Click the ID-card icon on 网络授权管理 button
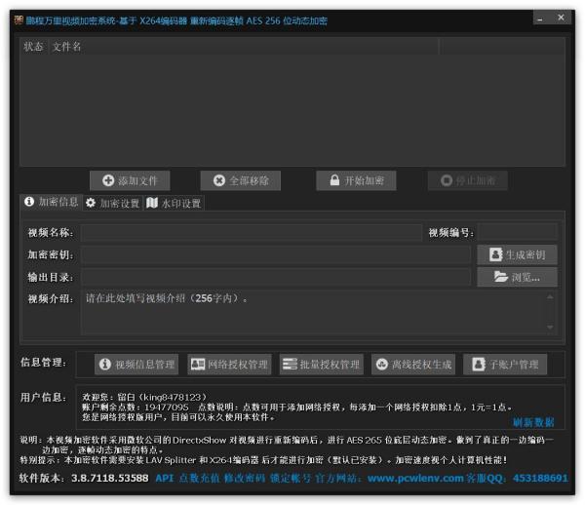The height and width of the screenshot is (505, 585). pyautogui.click(x=198, y=364)
